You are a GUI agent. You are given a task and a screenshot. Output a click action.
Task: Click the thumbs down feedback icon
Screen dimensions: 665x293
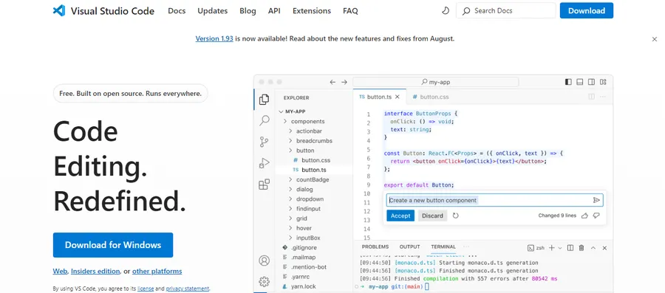point(596,216)
